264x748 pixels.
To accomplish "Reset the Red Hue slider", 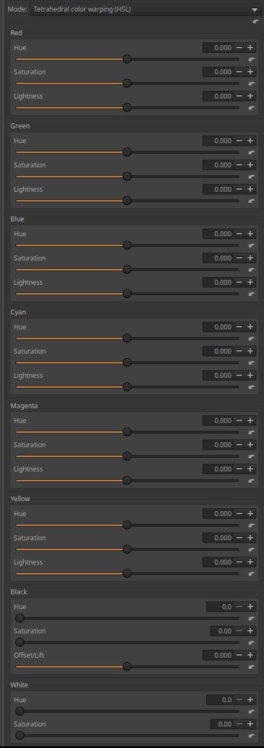I will click(252, 59).
